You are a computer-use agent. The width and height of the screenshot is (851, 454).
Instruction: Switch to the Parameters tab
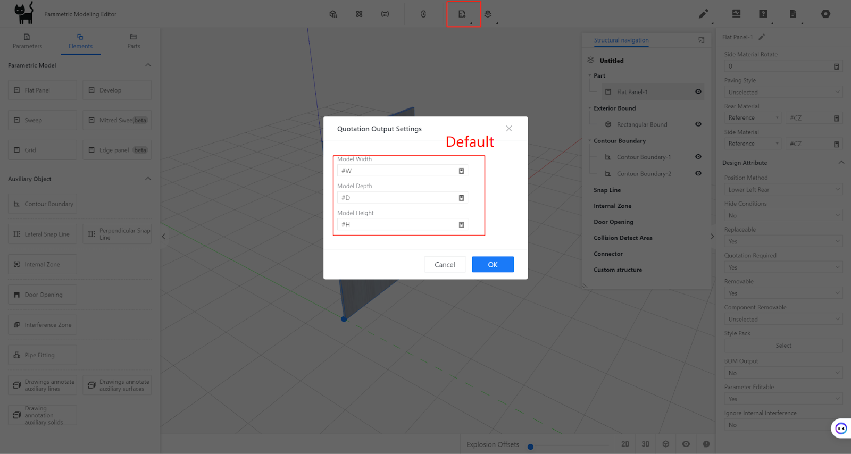[x=27, y=41]
